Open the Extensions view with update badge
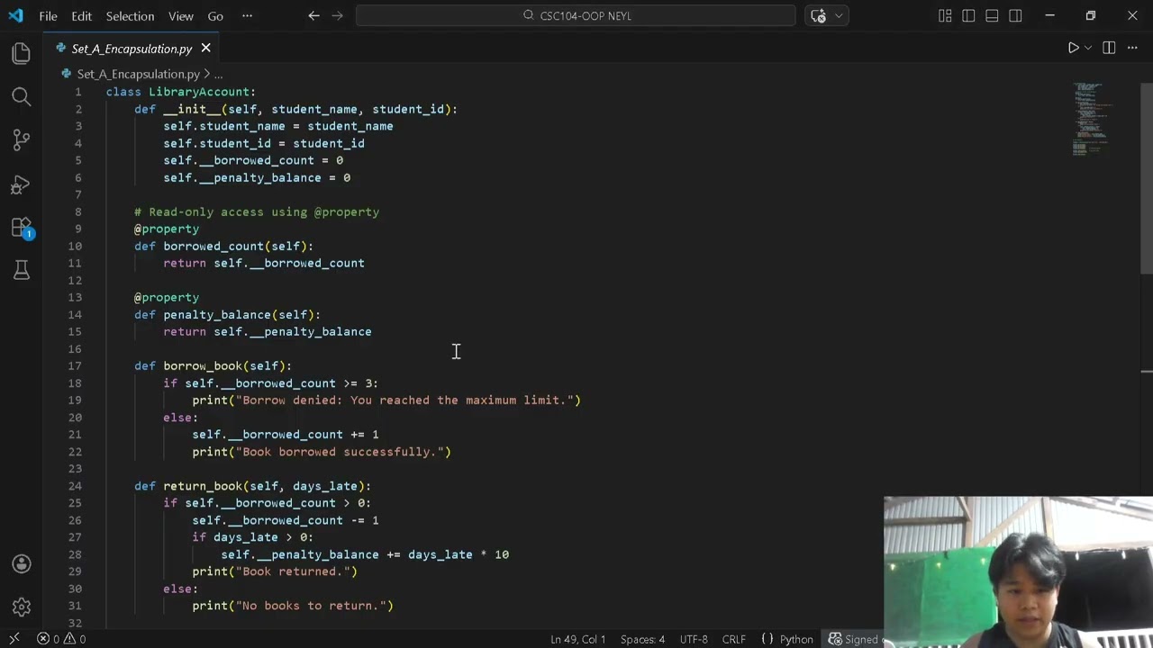The image size is (1153, 648). pyautogui.click(x=22, y=227)
